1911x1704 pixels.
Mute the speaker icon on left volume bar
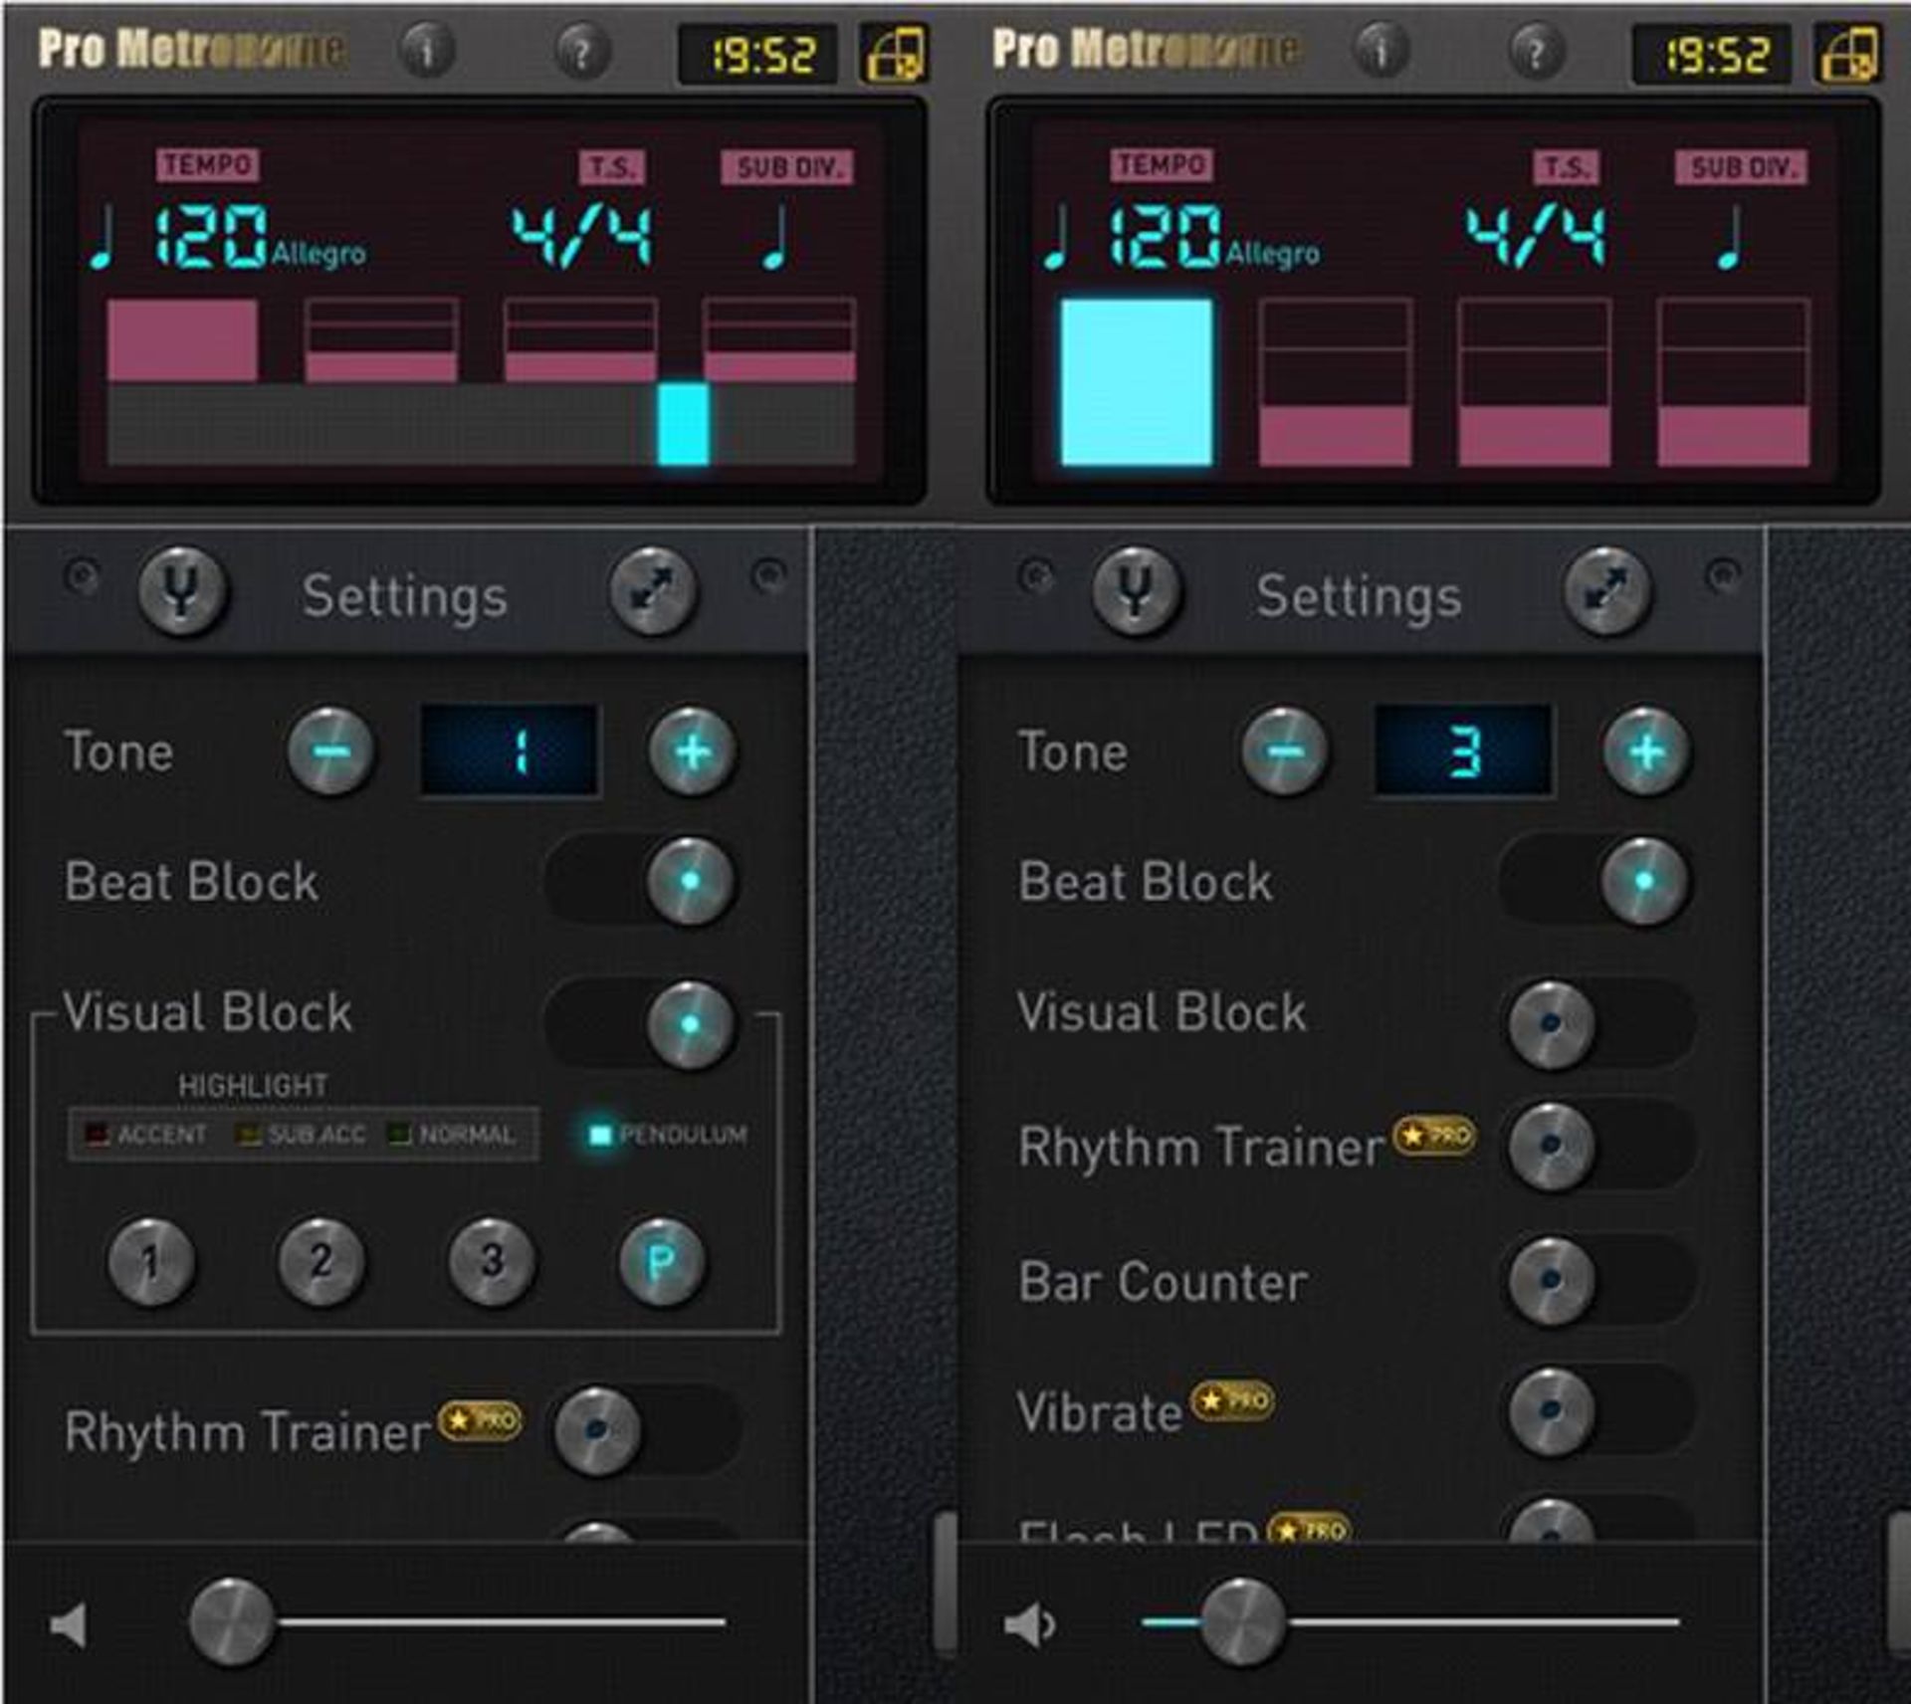coord(65,1625)
